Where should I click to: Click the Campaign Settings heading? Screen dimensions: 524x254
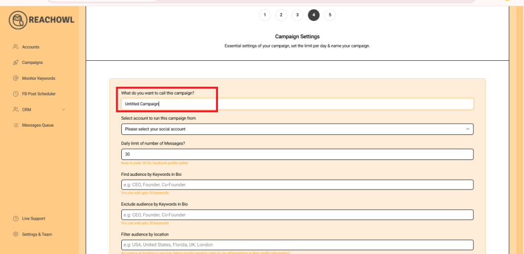tap(297, 36)
